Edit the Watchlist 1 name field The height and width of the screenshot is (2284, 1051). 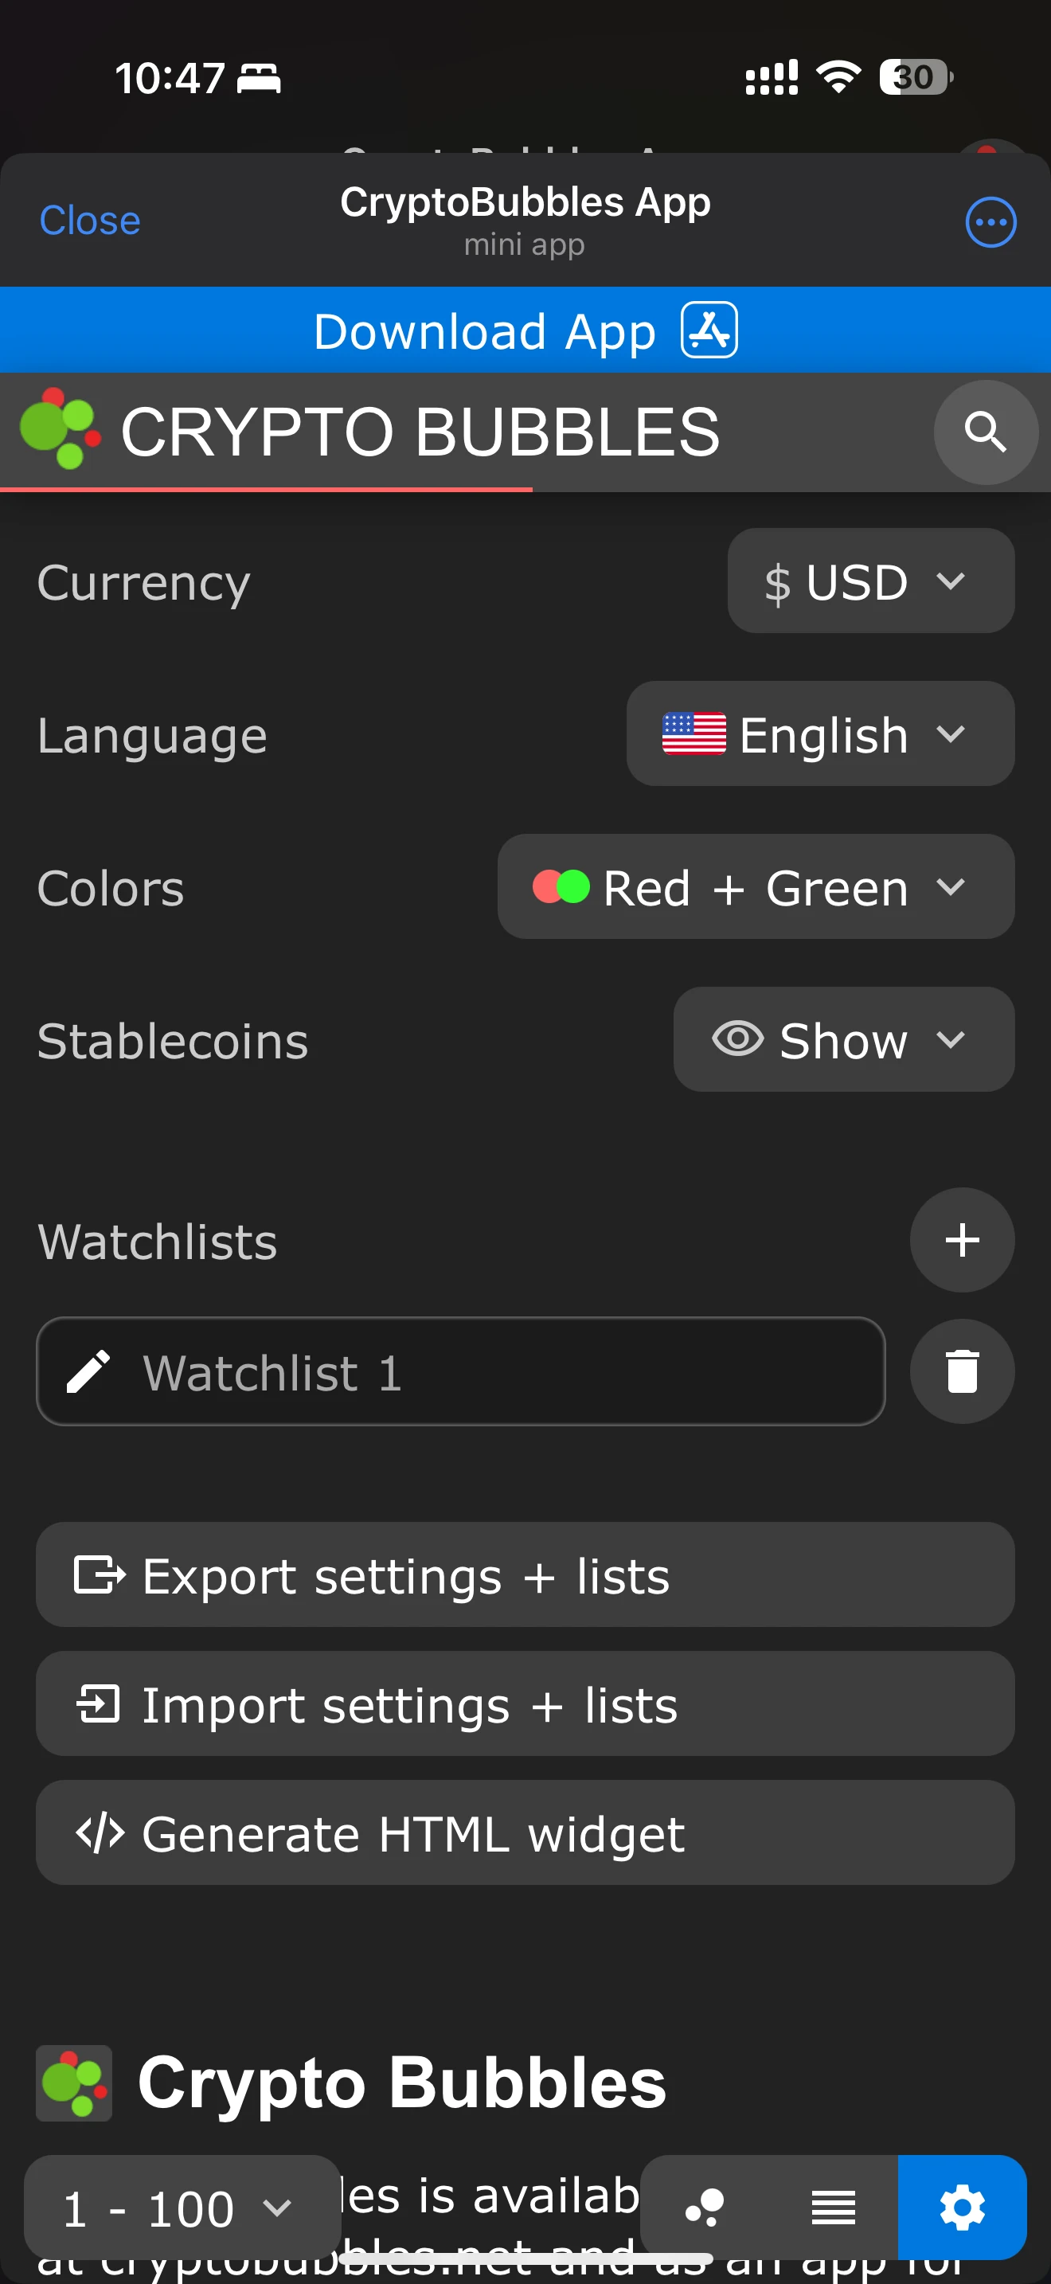[x=460, y=1371]
